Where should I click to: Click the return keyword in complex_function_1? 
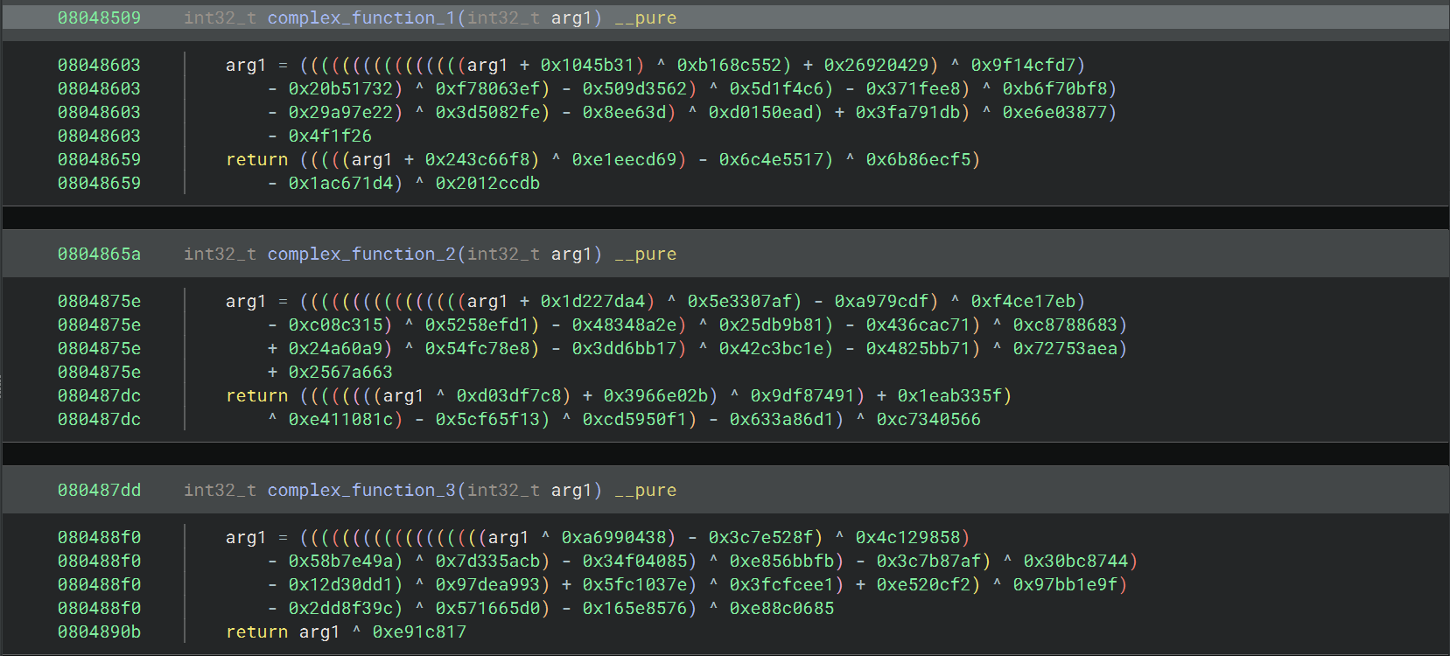[x=256, y=160]
